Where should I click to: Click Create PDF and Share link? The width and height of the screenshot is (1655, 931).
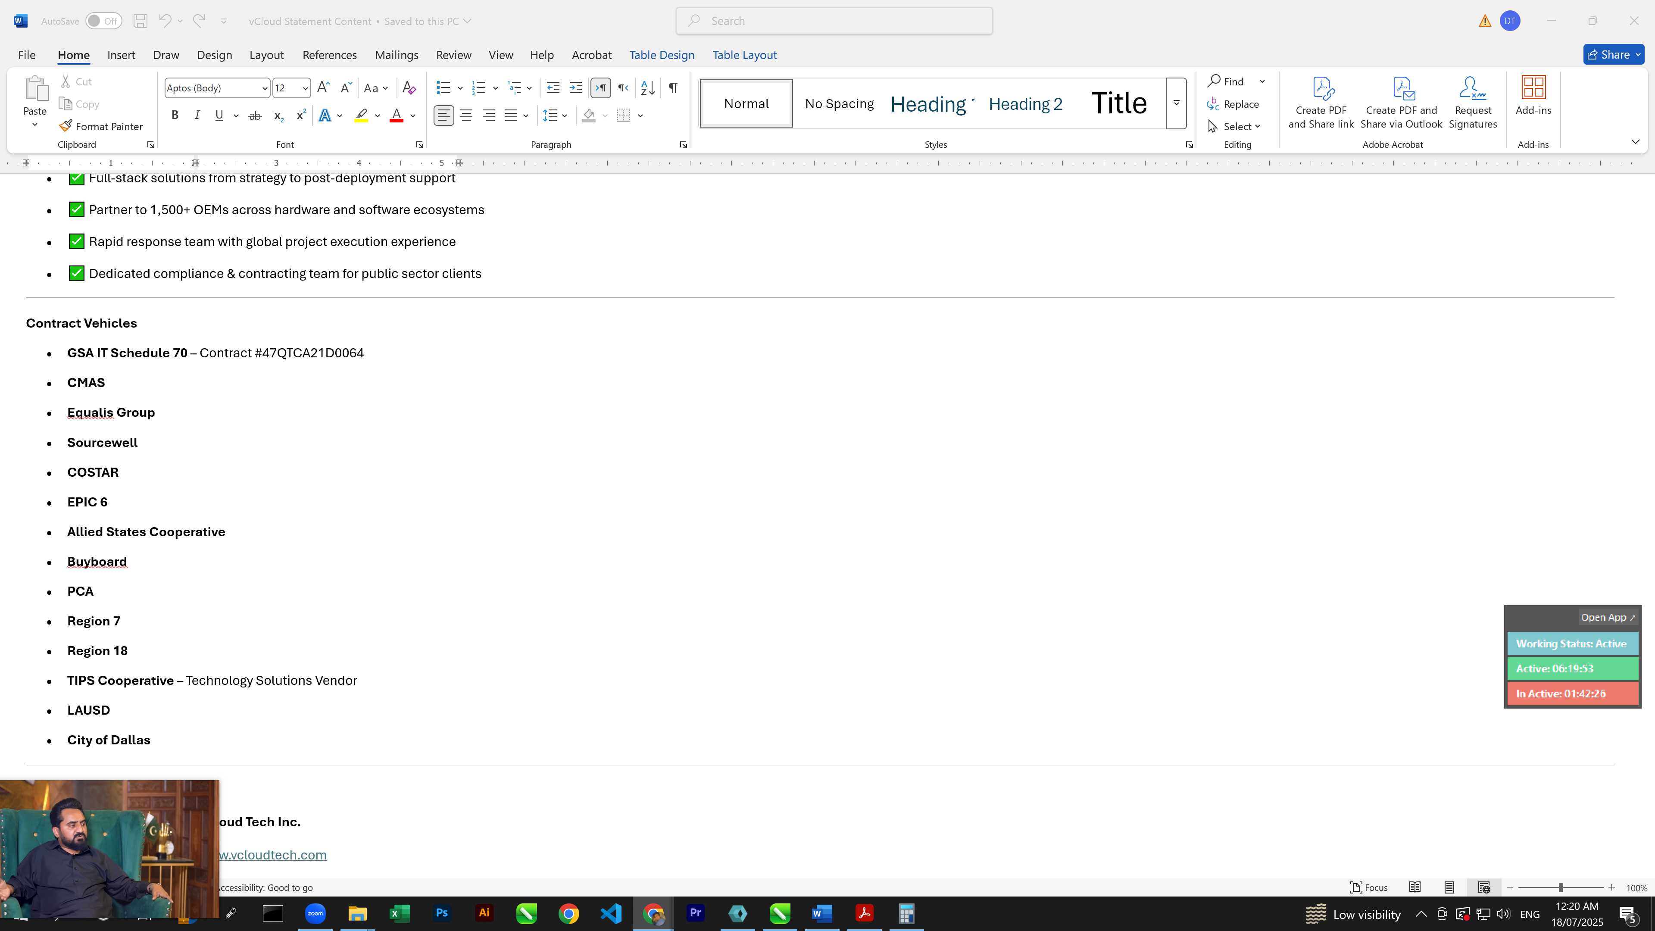[1321, 103]
